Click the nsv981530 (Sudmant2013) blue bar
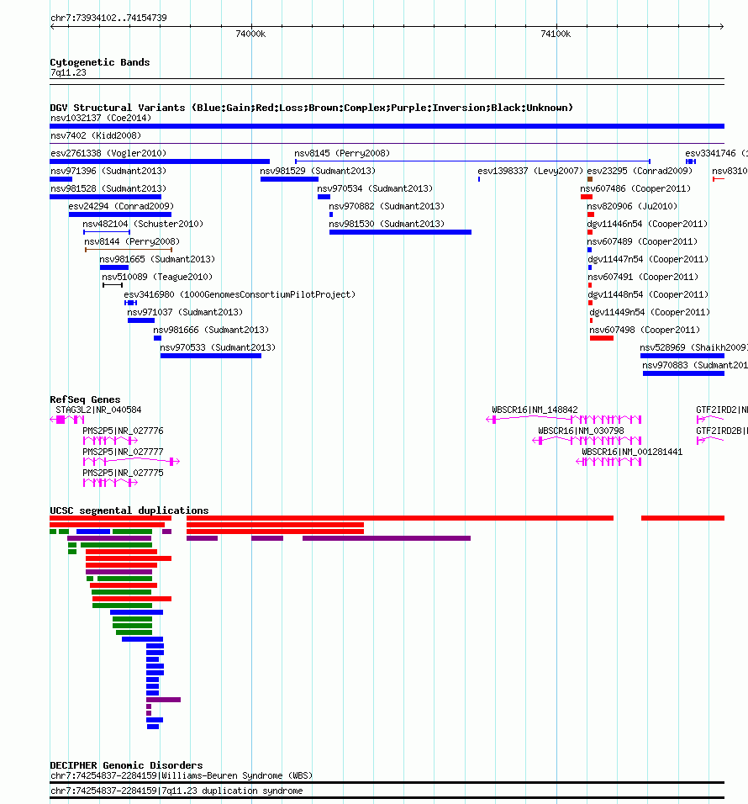The height and width of the screenshot is (804, 748). click(x=400, y=232)
